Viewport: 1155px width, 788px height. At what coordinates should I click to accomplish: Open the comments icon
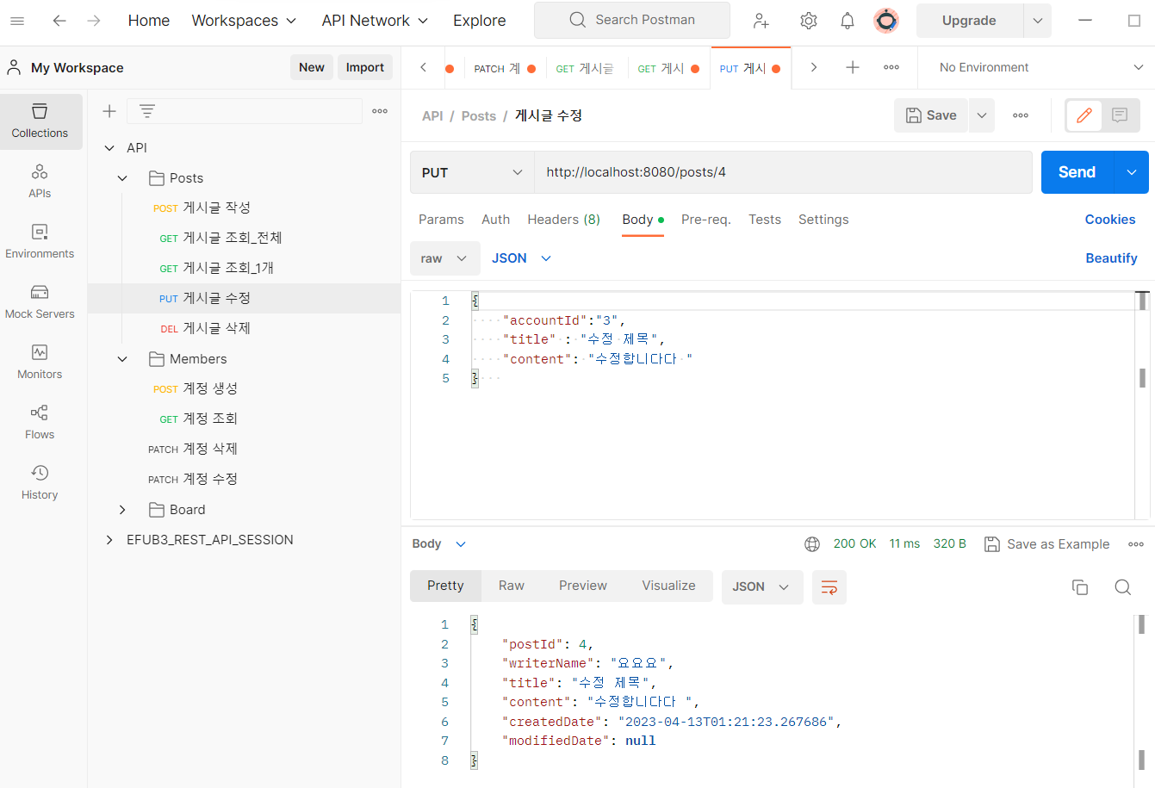point(1120,115)
